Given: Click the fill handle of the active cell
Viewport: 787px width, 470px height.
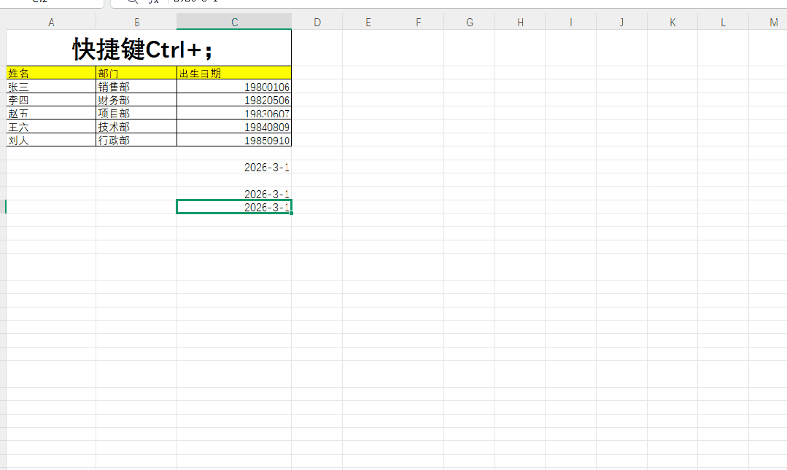Looking at the screenshot, I should (291, 214).
